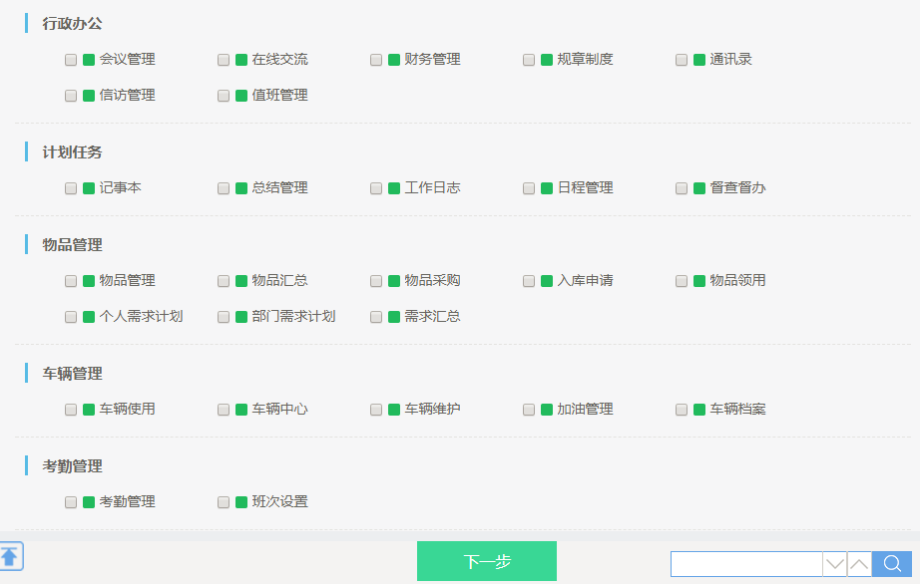The image size is (920, 584).
Task: Click the 下一步 button
Action: pyautogui.click(x=487, y=561)
